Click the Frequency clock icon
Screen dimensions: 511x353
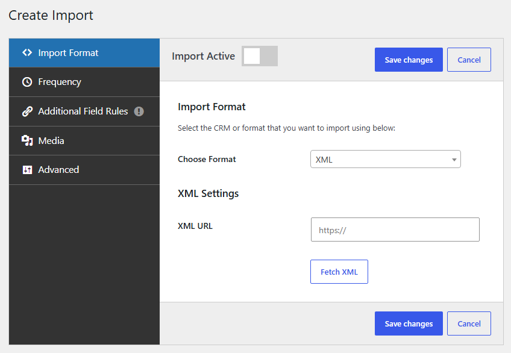(x=27, y=82)
